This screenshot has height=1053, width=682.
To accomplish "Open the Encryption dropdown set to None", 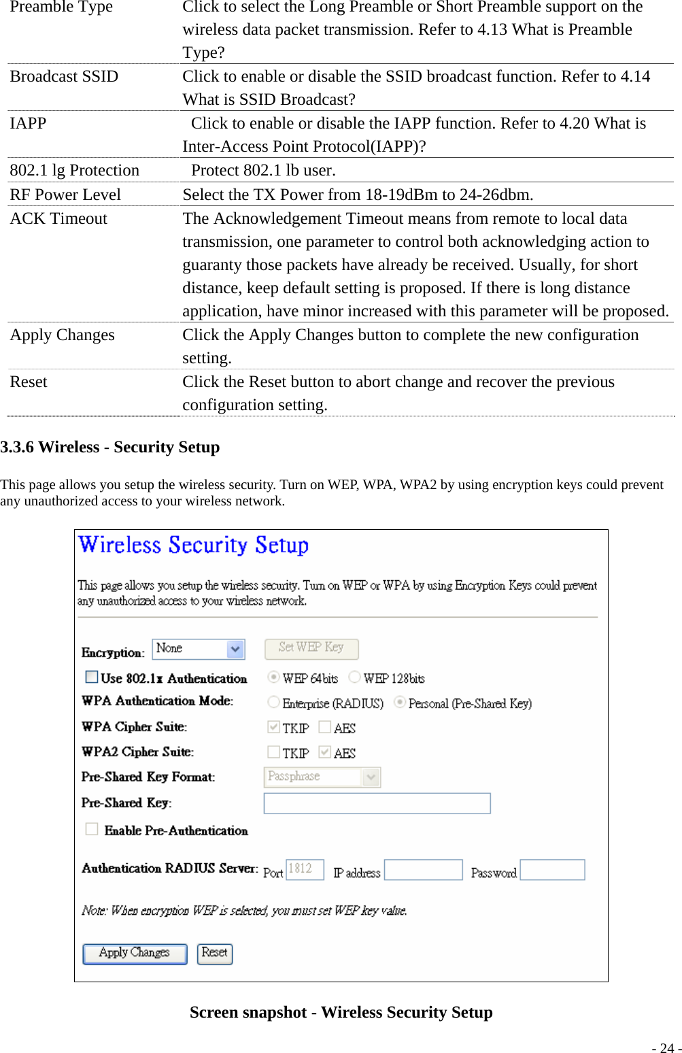I will [199, 649].
